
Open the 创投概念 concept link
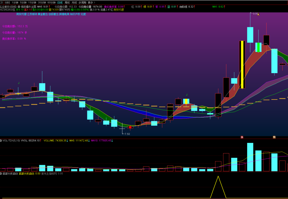(53, 14)
